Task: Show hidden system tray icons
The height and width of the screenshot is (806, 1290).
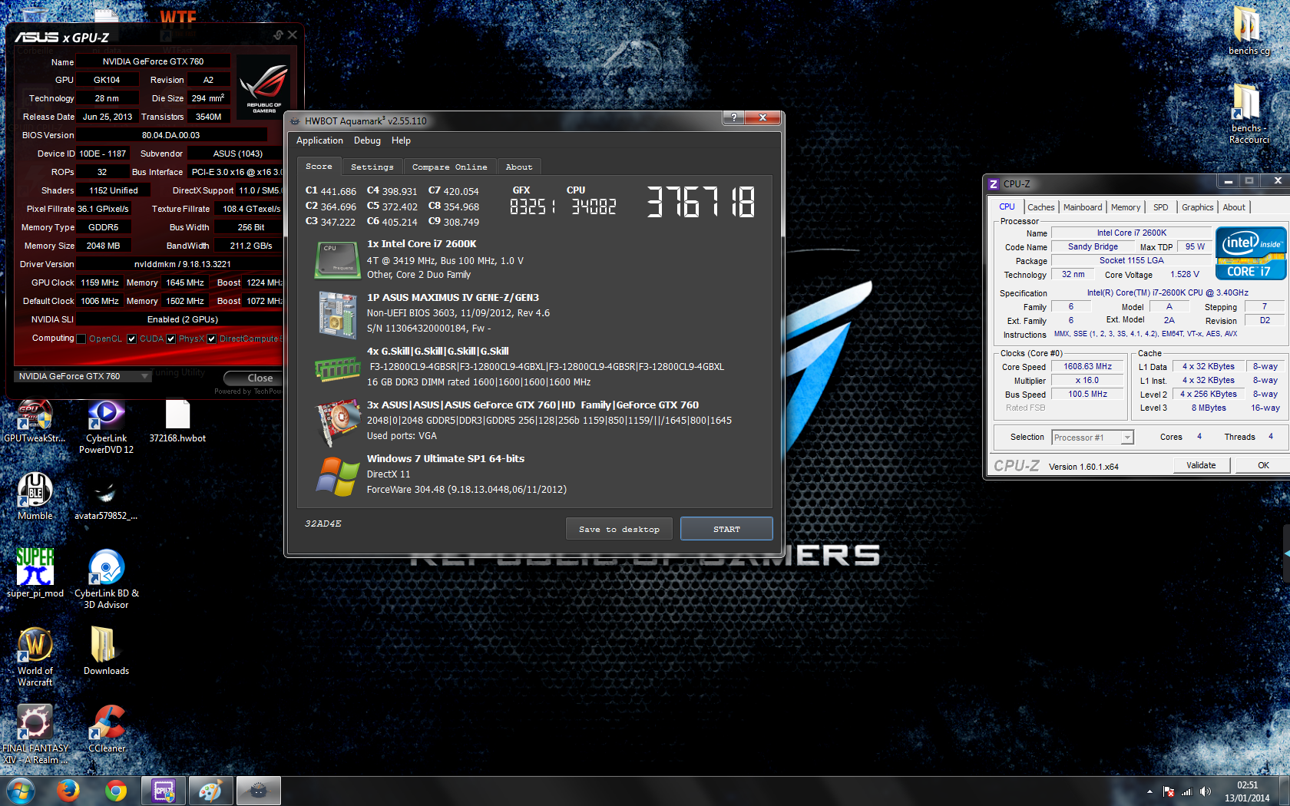Action: point(1149,791)
